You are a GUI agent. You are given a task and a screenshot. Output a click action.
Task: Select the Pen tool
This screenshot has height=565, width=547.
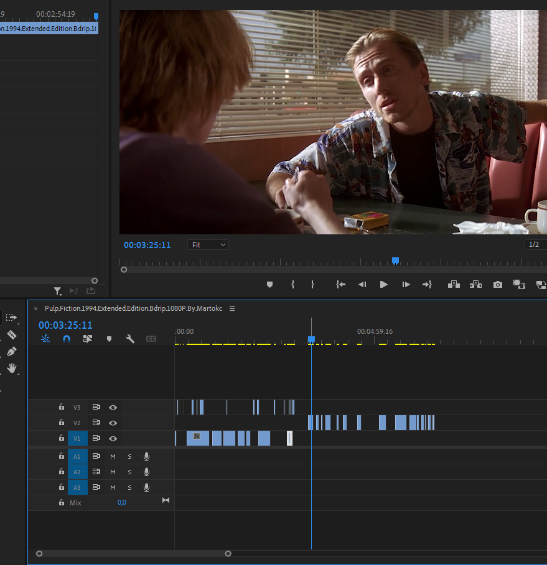pyautogui.click(x=12, y=351)
